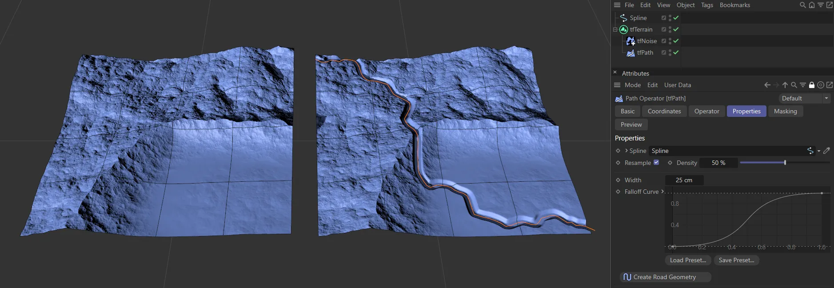Switch to the Masking tab

tap(785, 111)
